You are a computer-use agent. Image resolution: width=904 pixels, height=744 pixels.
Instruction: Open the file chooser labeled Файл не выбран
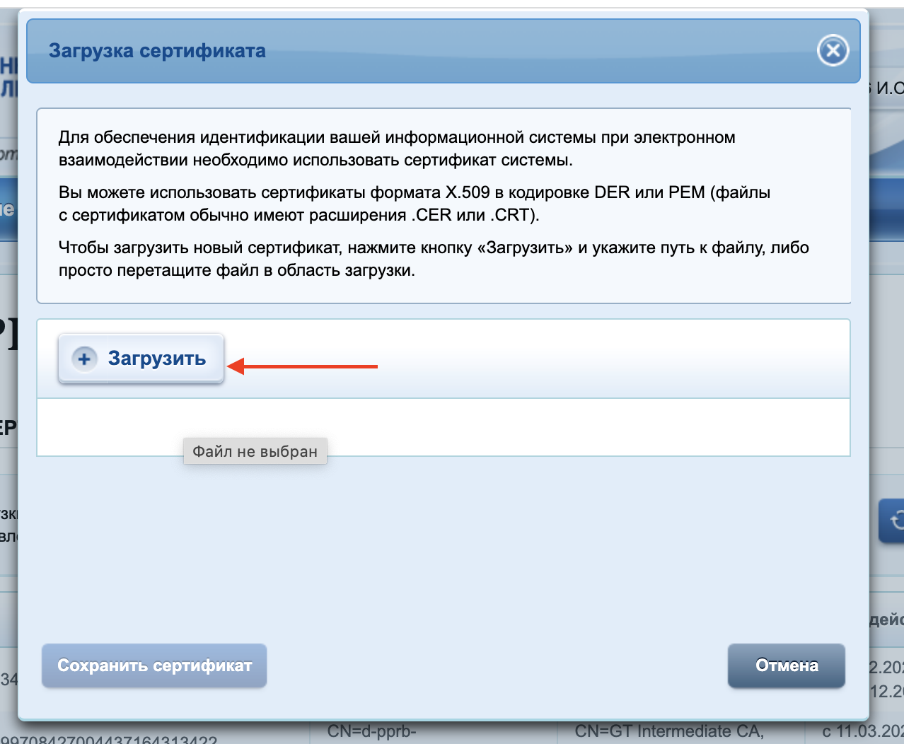pyautogui.click(x=255, y=451)
